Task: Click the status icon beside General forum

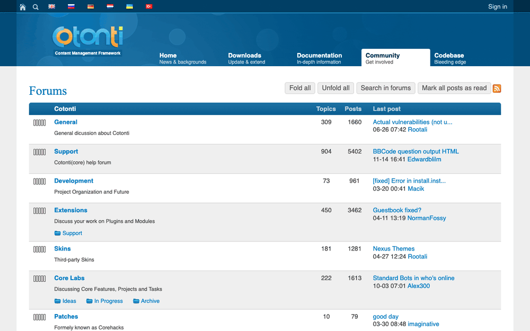Action: click(40, 123)
